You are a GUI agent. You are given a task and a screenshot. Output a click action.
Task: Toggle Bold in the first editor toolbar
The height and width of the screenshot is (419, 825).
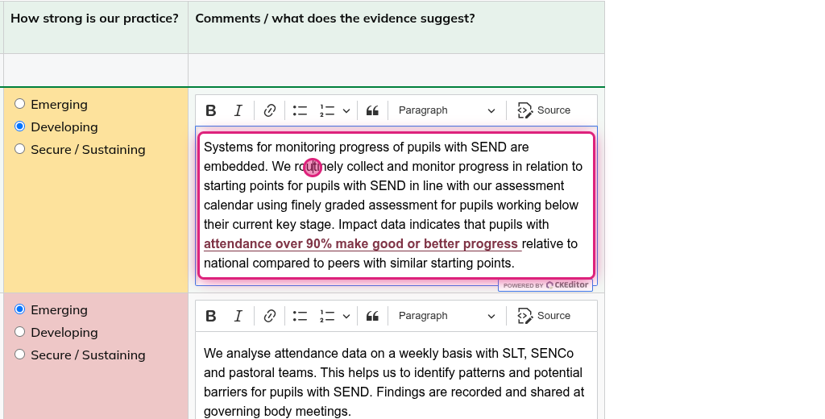pos(211,110)
